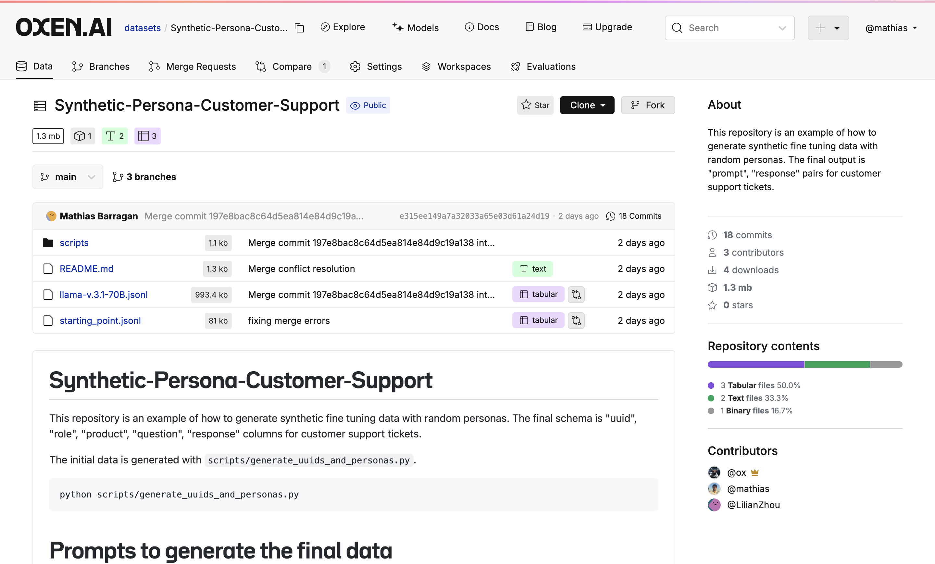Click the Public visibility badge

368,105
